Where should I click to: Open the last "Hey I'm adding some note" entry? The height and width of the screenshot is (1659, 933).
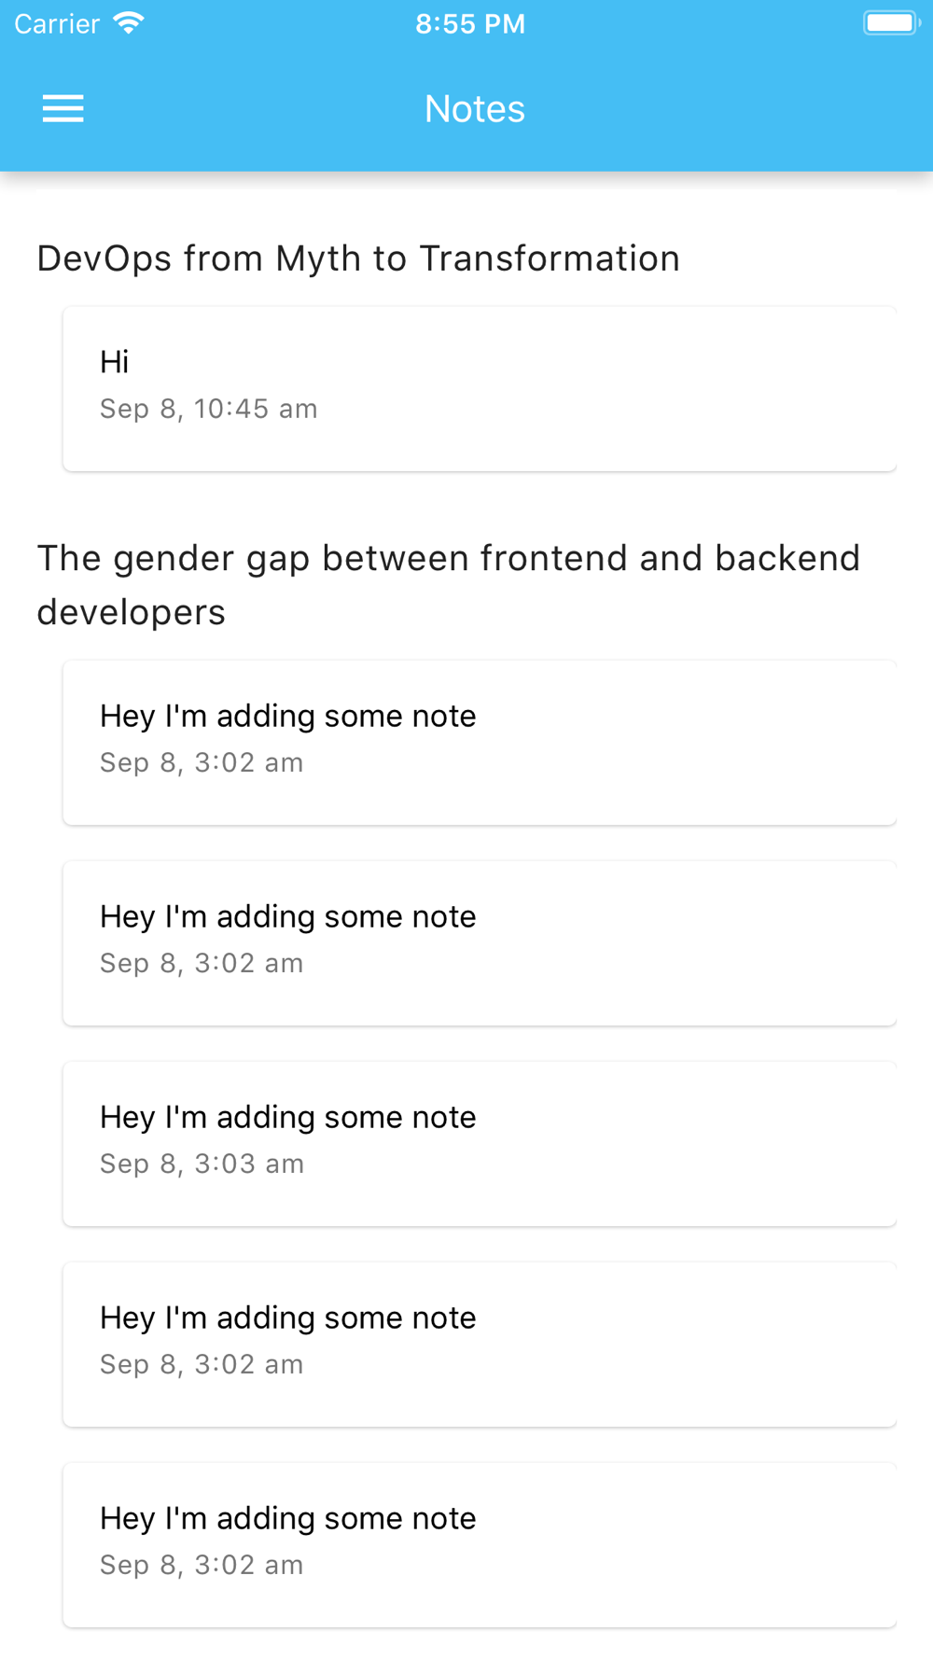pos(480,1544)
